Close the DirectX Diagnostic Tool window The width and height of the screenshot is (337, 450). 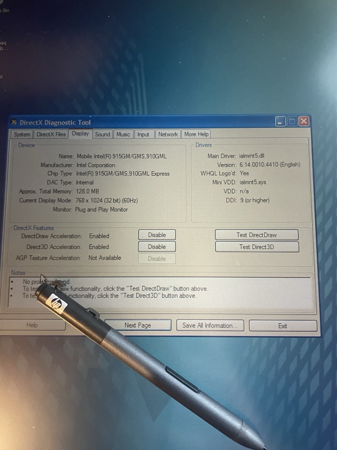pos(304,121)
